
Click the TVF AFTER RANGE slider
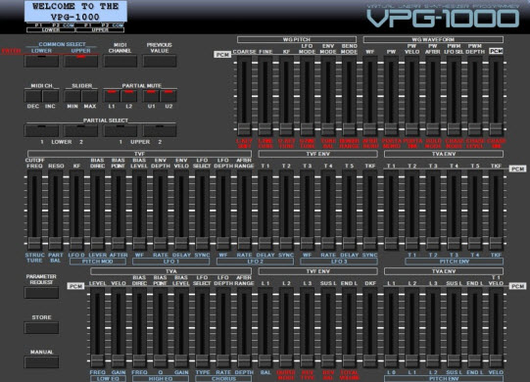[244, 210]
